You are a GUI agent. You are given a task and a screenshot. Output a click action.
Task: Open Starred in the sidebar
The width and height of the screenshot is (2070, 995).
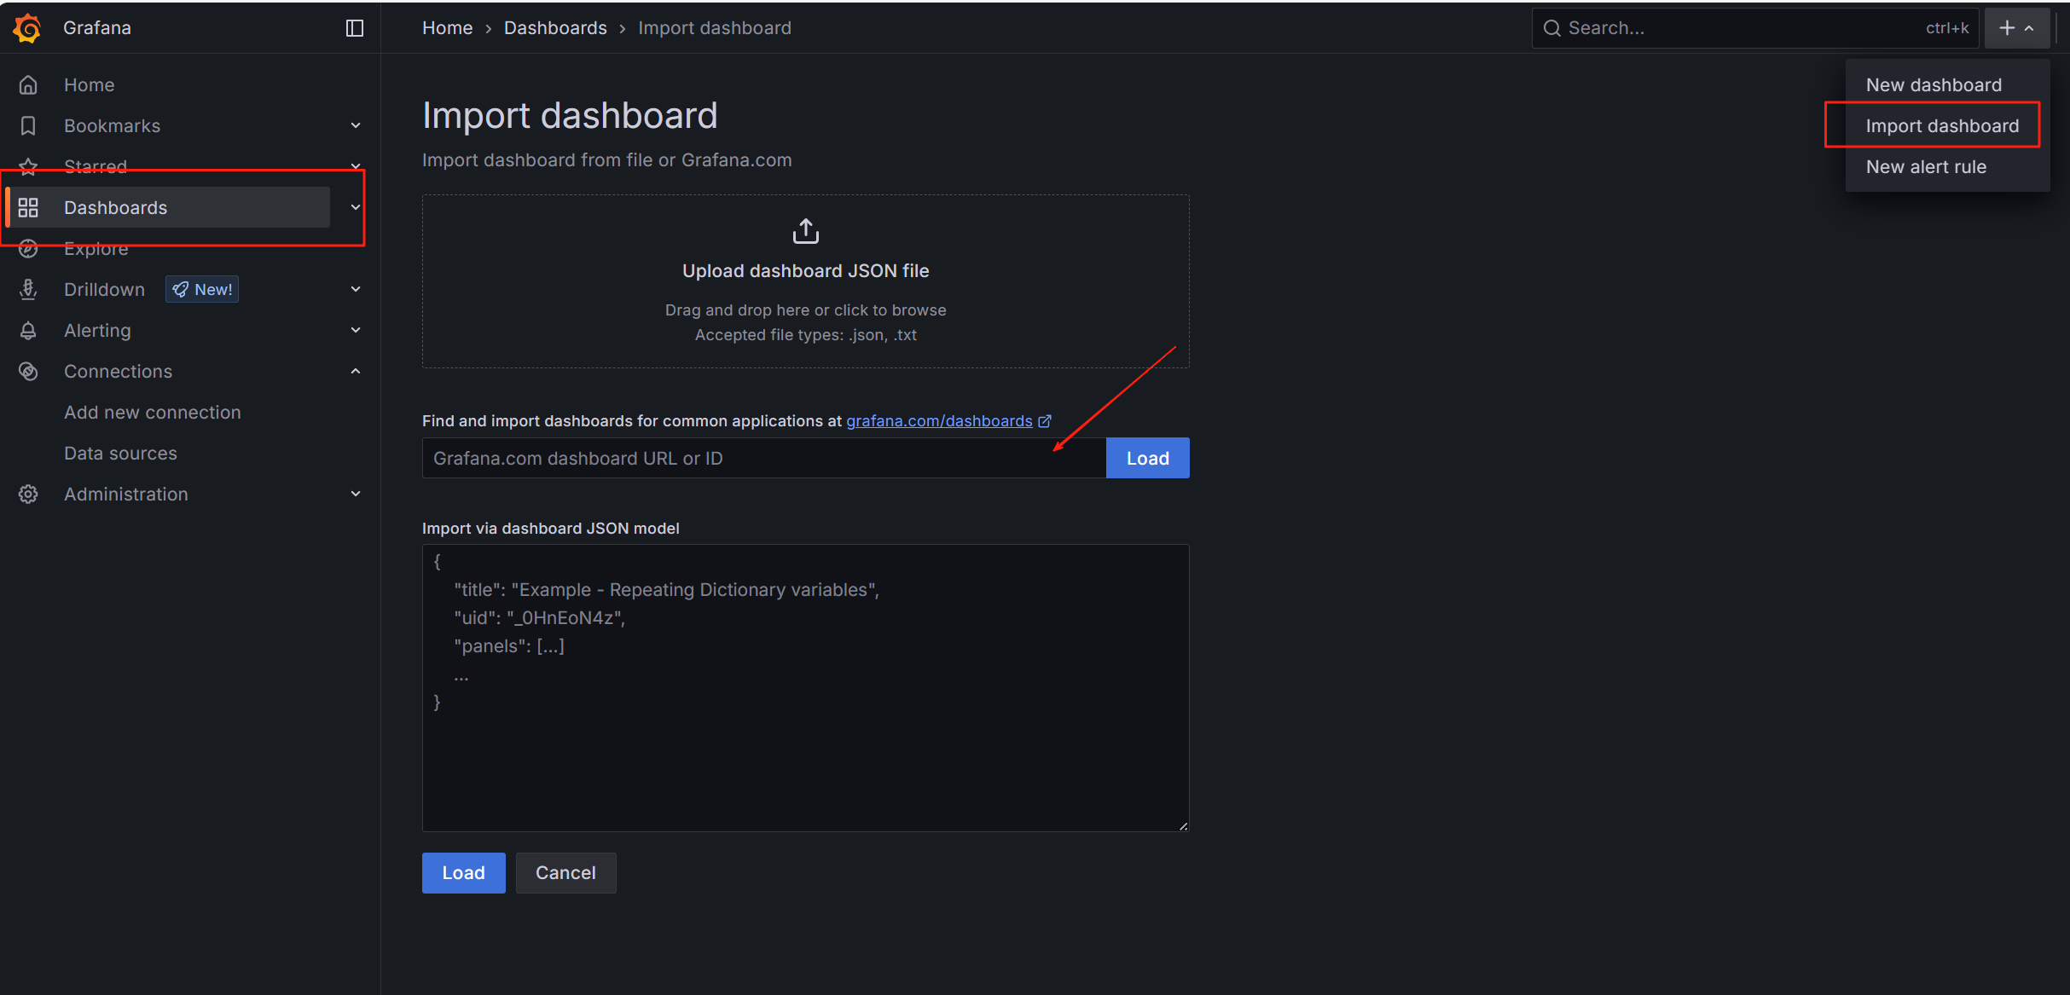pos(96,167)
